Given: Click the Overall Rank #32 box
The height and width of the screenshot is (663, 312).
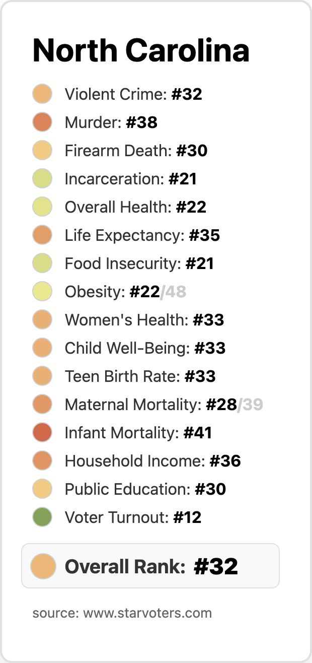Looking at the screenshot, I should tap(151, 566).
